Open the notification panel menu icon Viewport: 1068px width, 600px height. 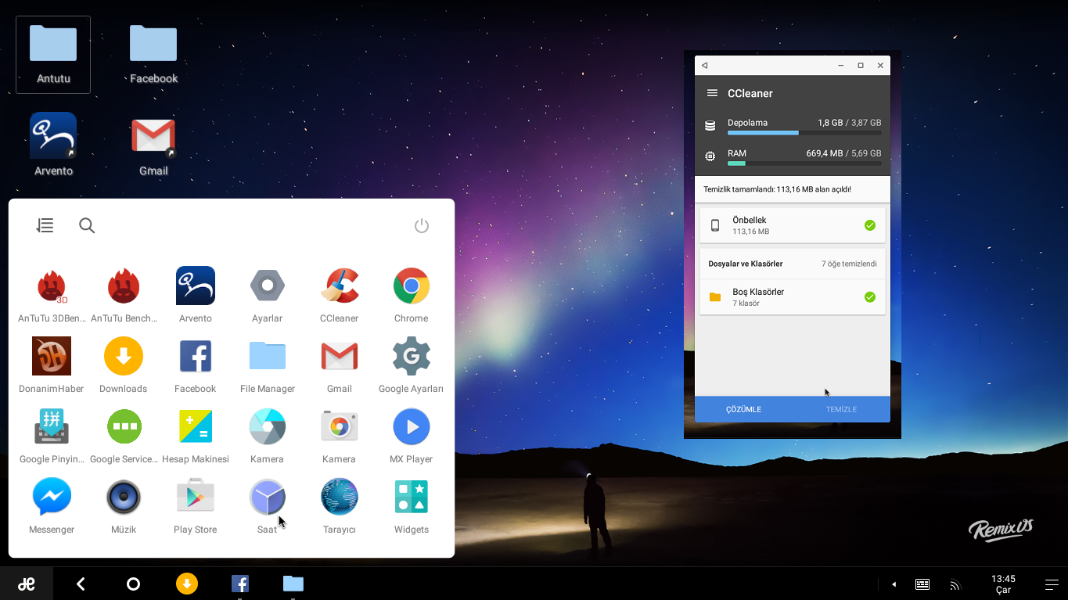[x=1052, y=584]
